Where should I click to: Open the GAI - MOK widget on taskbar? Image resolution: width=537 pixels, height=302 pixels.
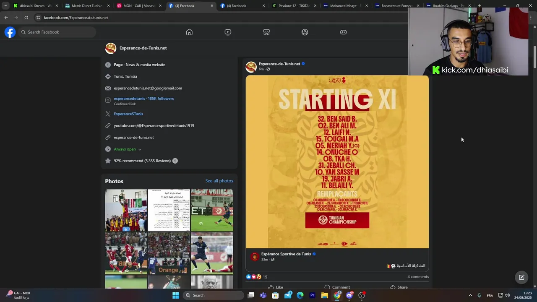[x=19, y=295]
